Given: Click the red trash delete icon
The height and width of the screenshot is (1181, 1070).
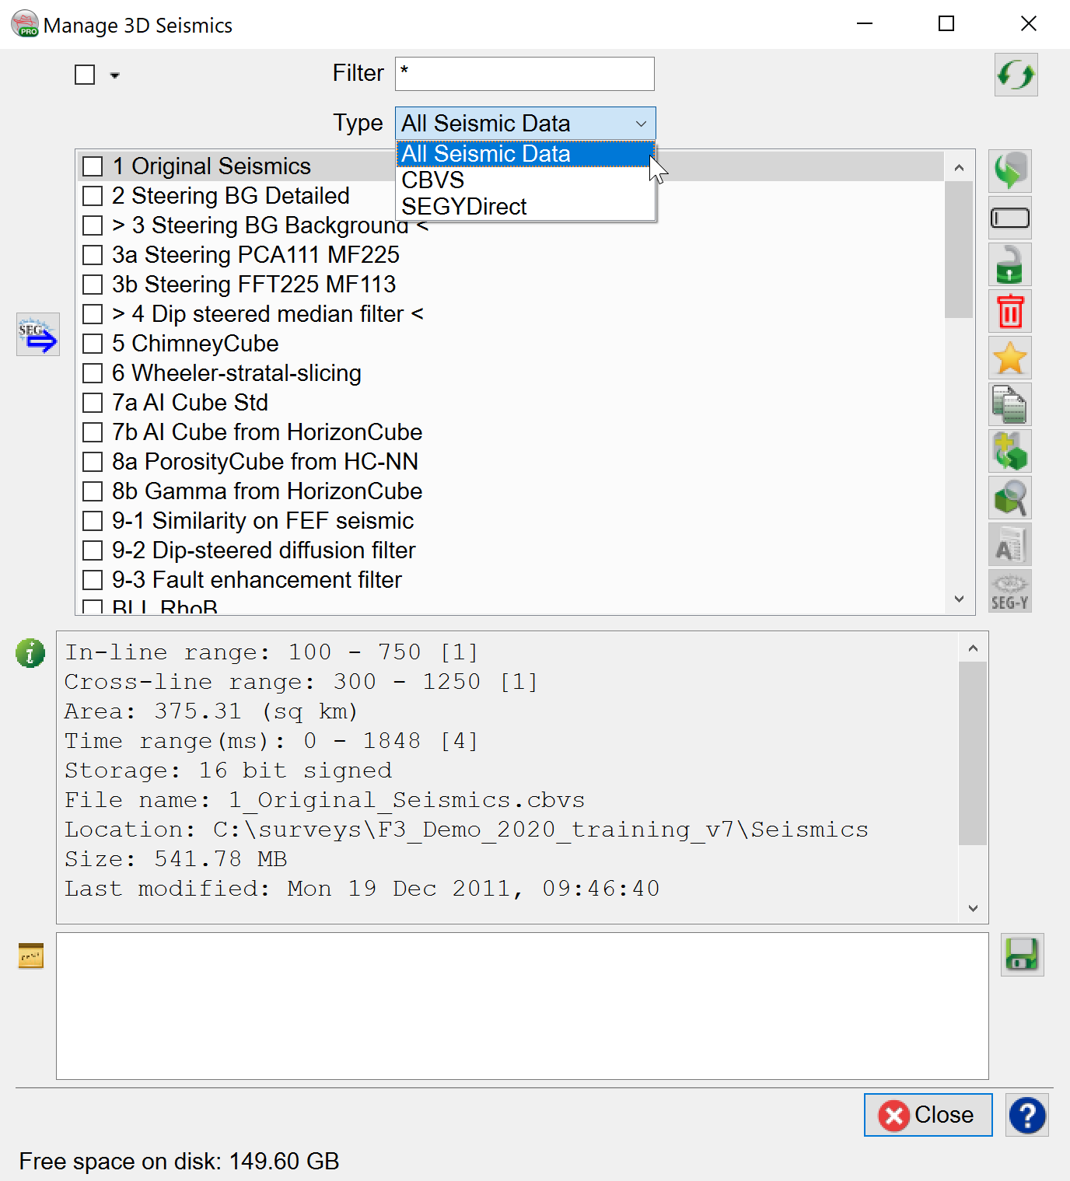Looking at the screenshot, I should (1009, 312).
